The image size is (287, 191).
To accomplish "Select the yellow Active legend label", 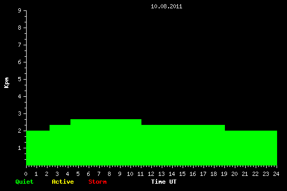I will click(x=63, y=182).
